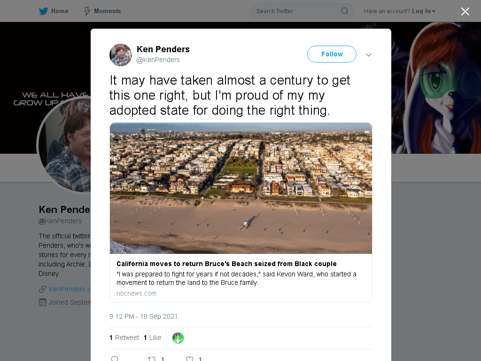Open the @KenPenders handle in tweet
The width and height of the screenshot is (481, 361).
[x=158, y=60]
